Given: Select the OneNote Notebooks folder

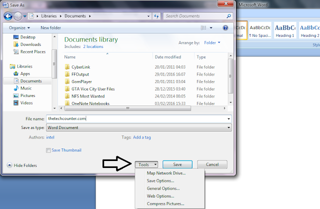Looking at the screenshot, I should pyautogui.click(x=87, y=103).
